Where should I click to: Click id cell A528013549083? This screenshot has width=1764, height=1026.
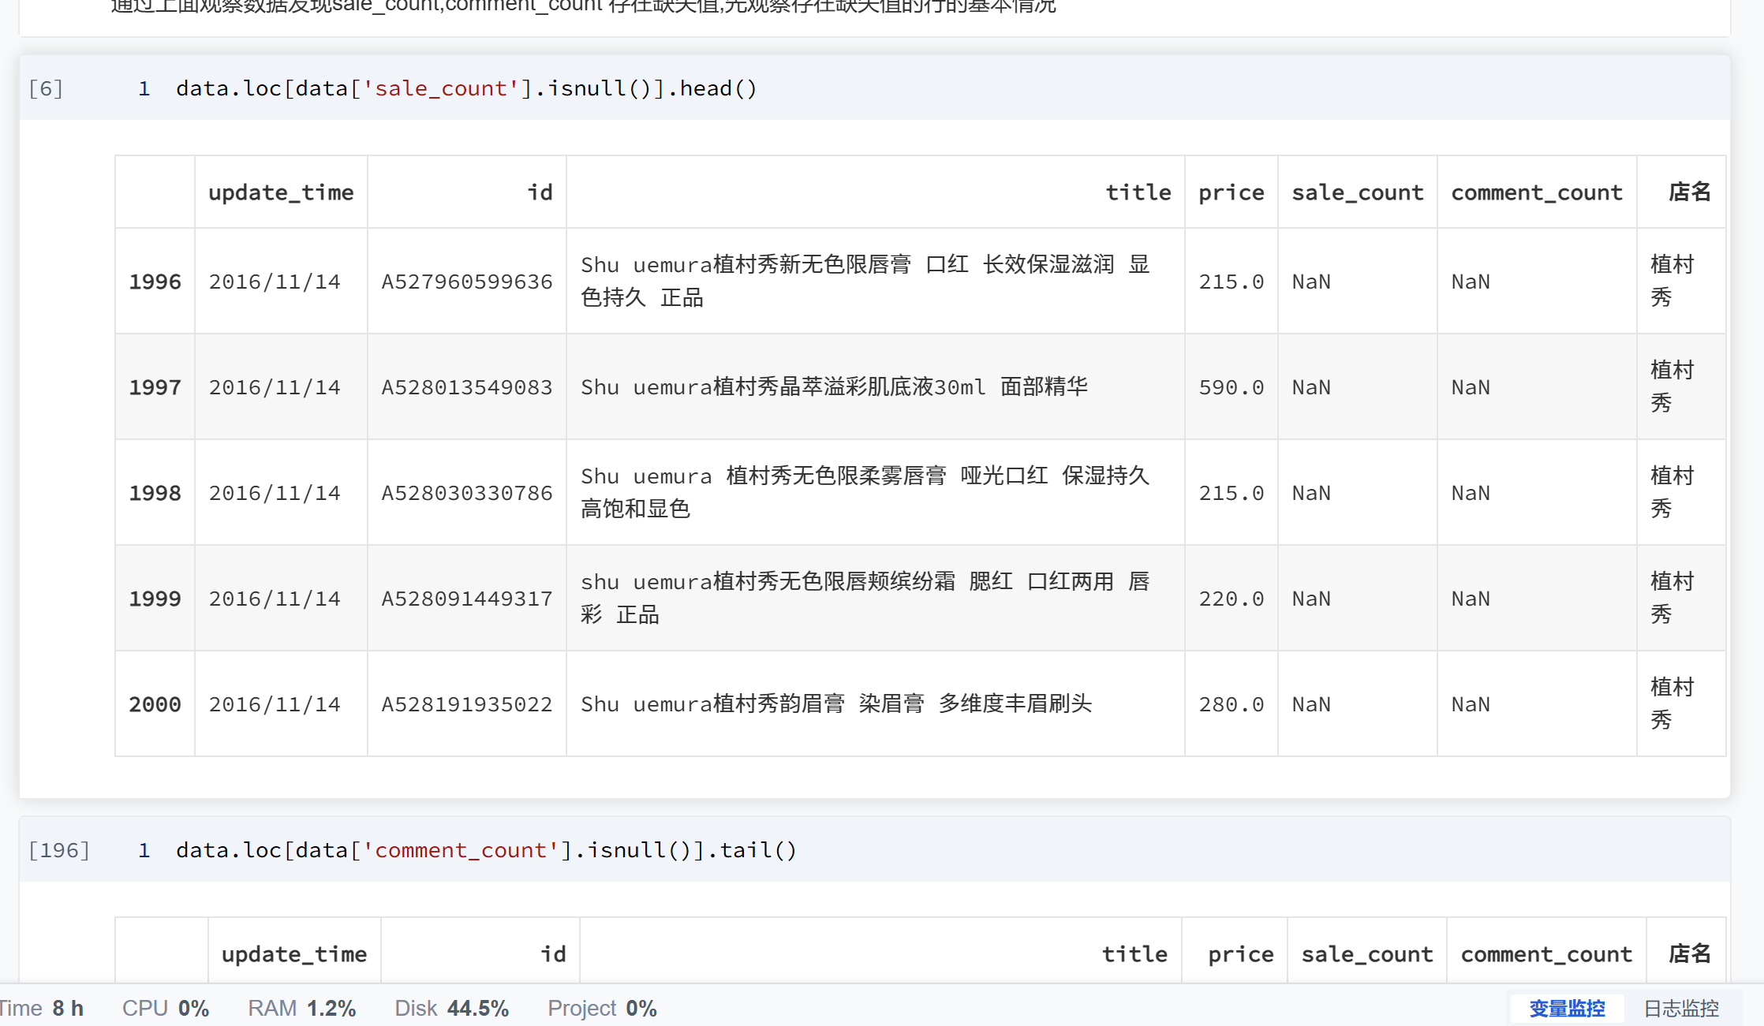point(466,387)
